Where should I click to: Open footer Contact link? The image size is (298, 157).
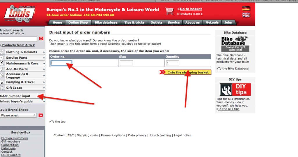point(59,135)
